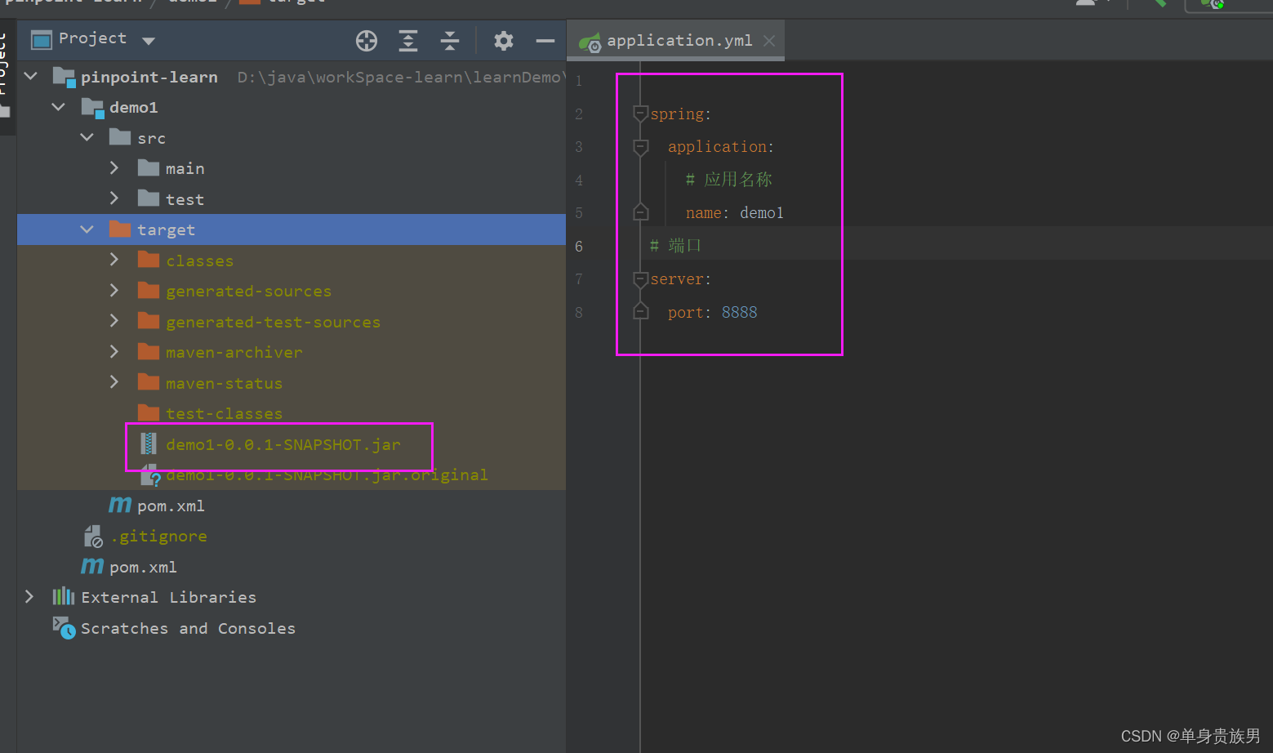Click the maven-status folder icon
This screenshot has height=753, width=1273.
point(149,382)
